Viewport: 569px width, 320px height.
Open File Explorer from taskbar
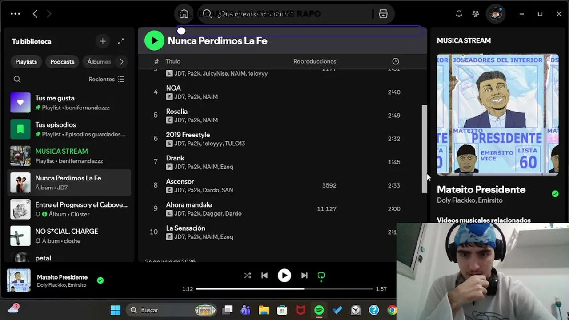pyautogui.click(x=264, y=310)
